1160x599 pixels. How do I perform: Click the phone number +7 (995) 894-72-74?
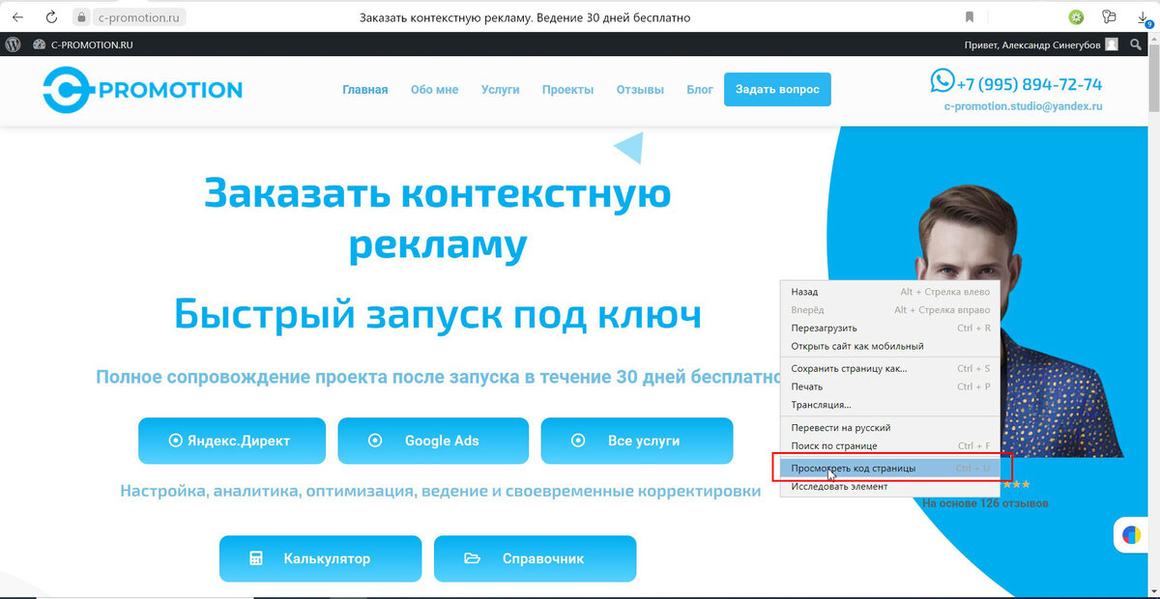coord(1029,84)
